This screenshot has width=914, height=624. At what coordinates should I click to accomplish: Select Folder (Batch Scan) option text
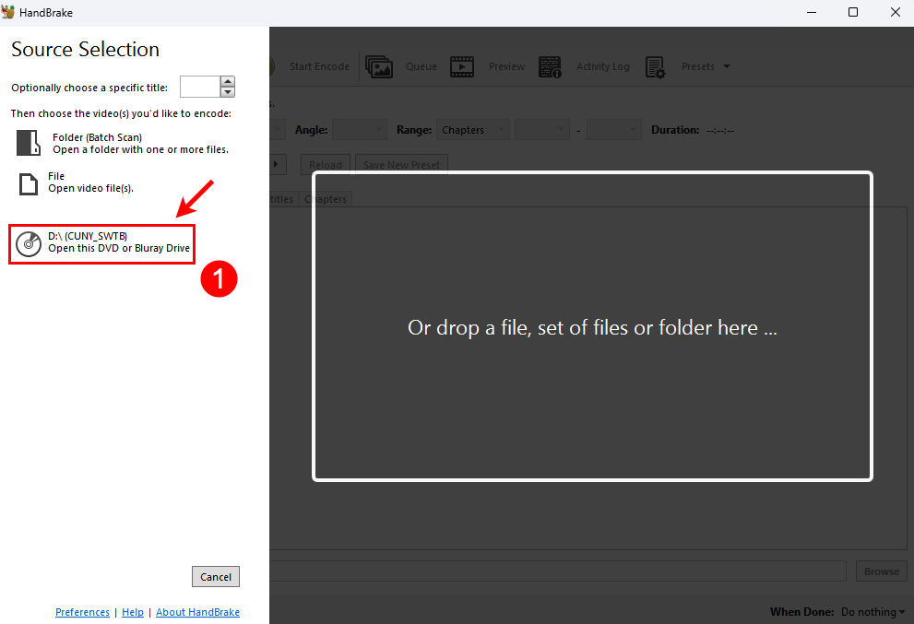coord(98,137)
